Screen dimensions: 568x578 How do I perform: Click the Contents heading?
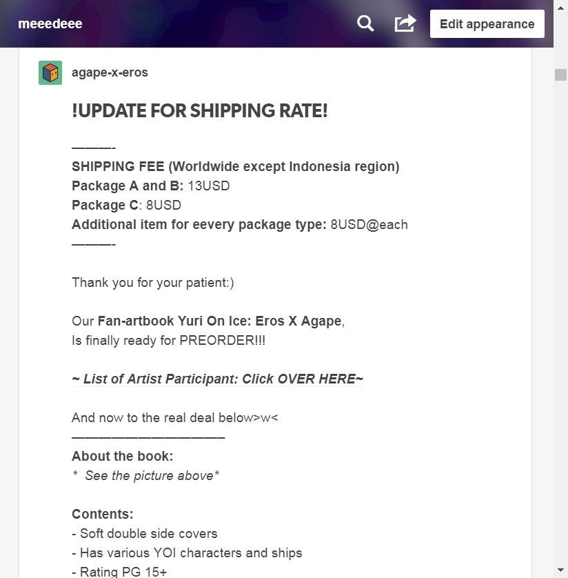(x=103, y=514)
